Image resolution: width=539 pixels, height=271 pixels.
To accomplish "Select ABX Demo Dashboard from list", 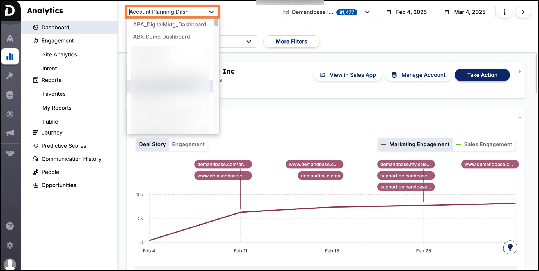I will (x=162, y=37).
